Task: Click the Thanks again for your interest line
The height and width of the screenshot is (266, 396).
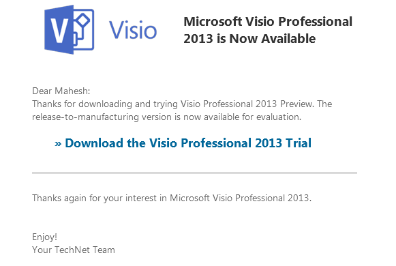Action: 172,198
